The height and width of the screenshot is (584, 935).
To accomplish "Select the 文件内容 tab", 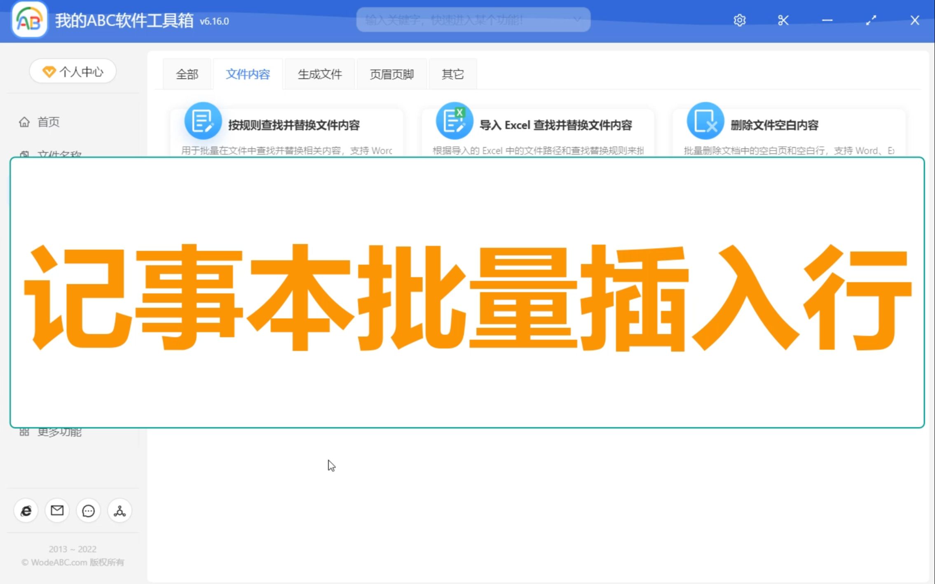I will click(248, 74).
